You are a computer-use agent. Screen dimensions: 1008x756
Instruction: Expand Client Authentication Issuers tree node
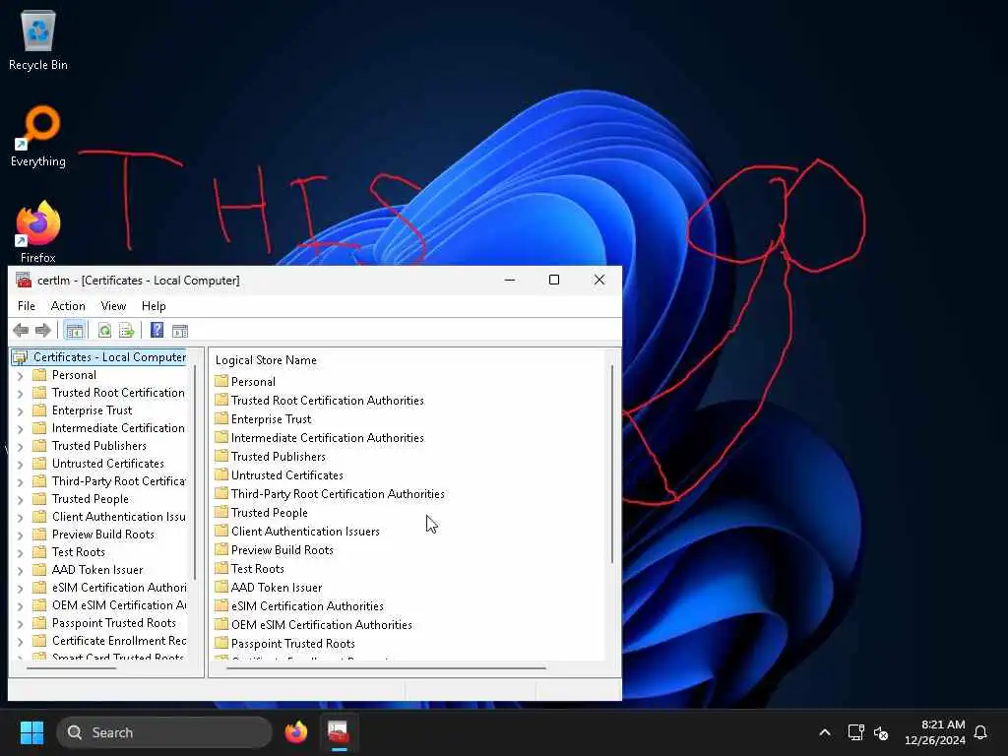pyautogui.click(x=20, y=518)
